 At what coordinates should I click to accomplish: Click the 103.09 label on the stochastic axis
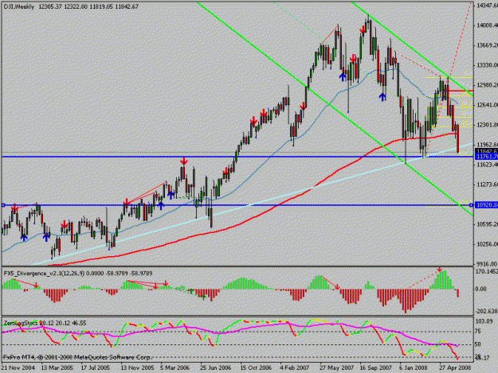(x=484, y=321)
